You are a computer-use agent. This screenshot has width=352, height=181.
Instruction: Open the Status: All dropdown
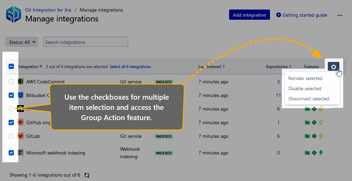tap(22, 42)
